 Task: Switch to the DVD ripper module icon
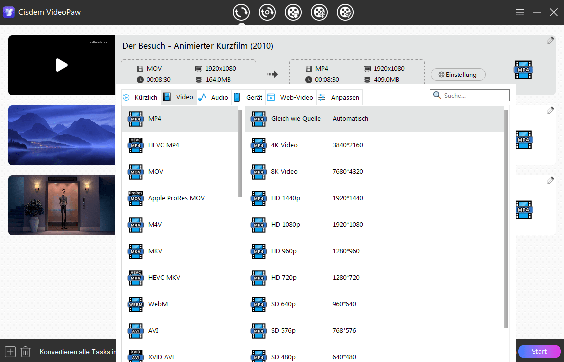point(267,12)
